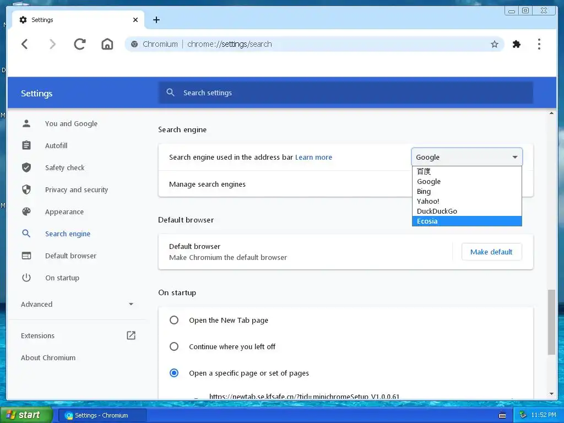Screen dimensions: 564x423
Task: Open Autofill settings section
Action: (x=56, y=145)
